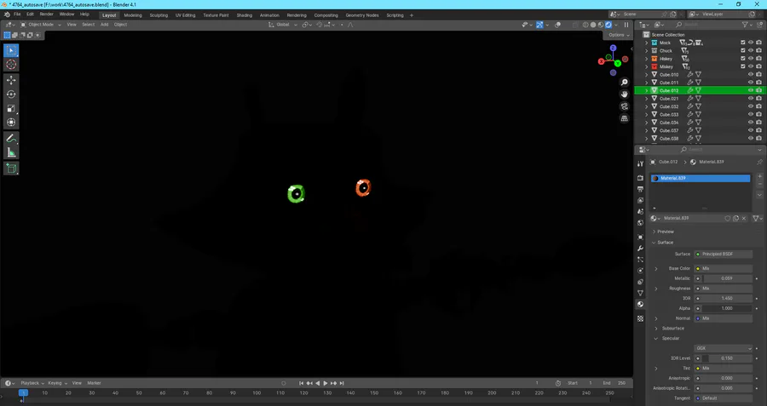Open the File menu
The image size is (767, 406).
point(17,14)
